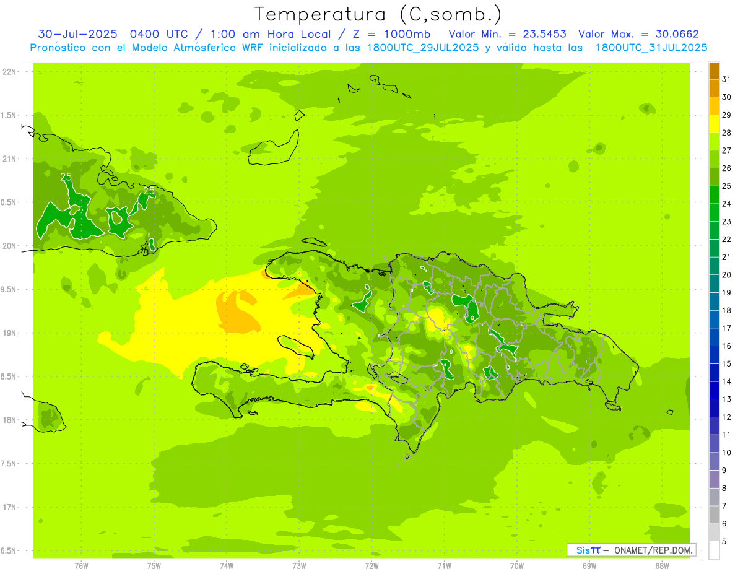Click the colorbar label '5'

724,541
